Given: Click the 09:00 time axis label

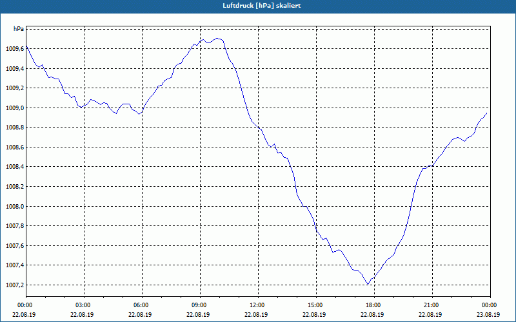Looking at the screenshot, I should (x=200, y=305).
